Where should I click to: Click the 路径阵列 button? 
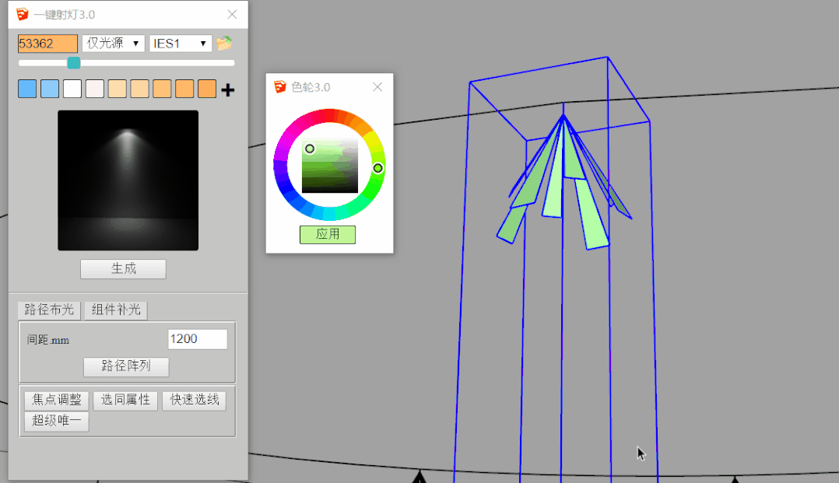click(x=126, y=366)
